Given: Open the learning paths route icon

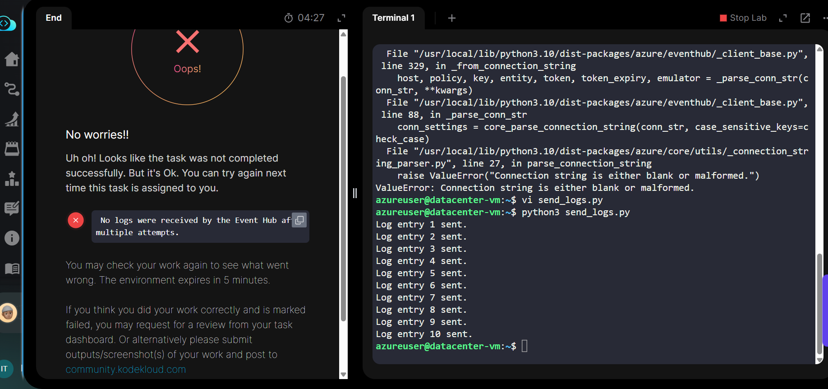Looking at the screenshot, I should [12, 89].
